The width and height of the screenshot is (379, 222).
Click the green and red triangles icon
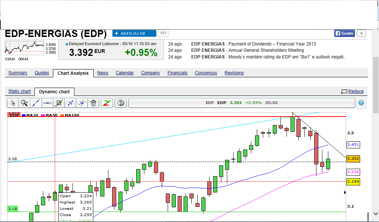(107, 103)
